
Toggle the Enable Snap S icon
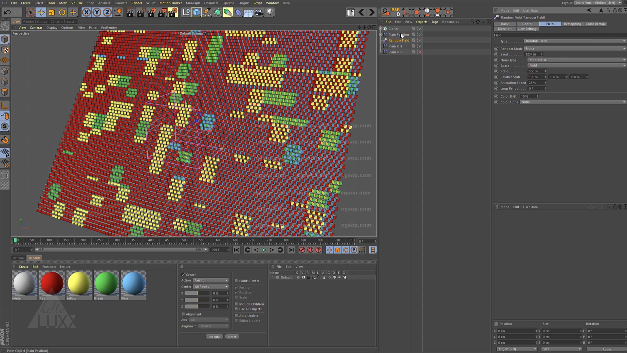click(5, 126)
